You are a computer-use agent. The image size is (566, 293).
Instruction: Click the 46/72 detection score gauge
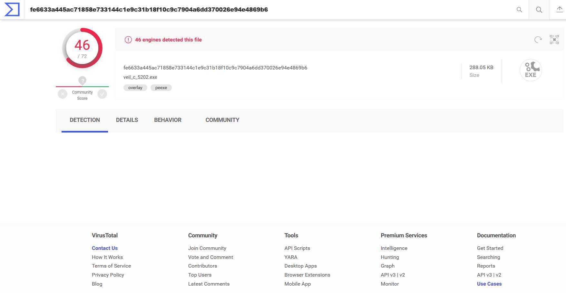[82, 48]
